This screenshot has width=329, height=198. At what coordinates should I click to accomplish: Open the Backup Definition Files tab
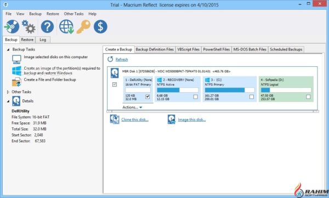(x=155, y=49)
